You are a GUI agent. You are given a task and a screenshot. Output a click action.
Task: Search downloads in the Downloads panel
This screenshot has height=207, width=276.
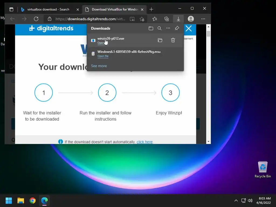(160, 28)
